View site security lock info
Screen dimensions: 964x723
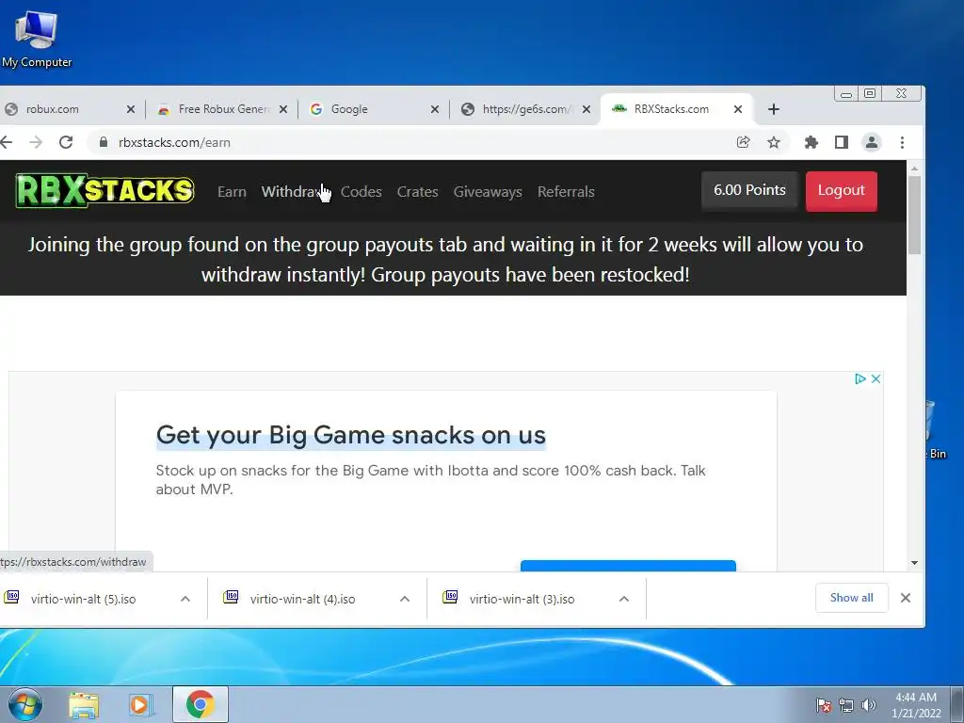[104, 143]
